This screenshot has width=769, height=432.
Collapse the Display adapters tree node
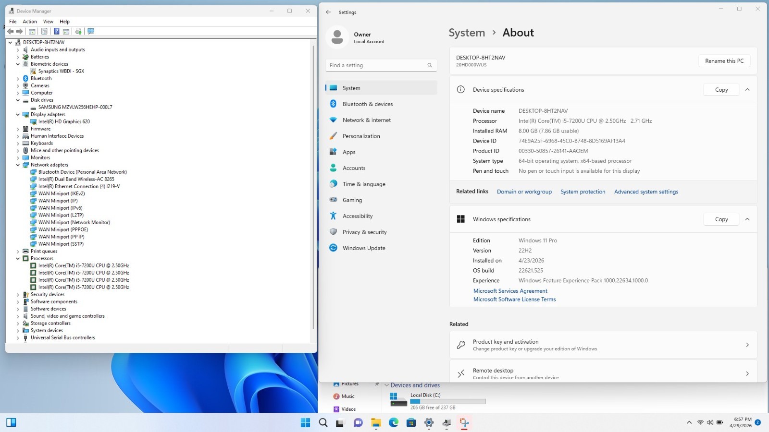coord(18,115)
